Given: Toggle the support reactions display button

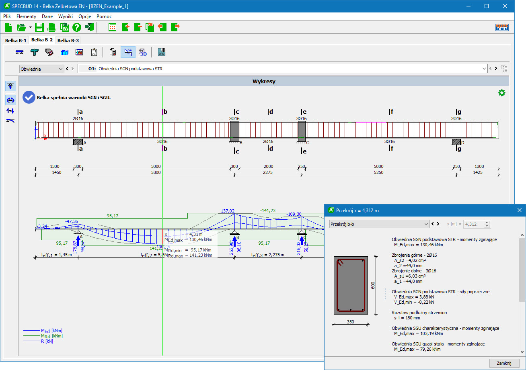Looking at the screenshot, I should coord(10,86).
